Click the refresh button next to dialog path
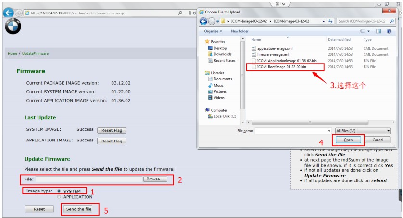Screen dimensions: 403x218 click(330, 21)
